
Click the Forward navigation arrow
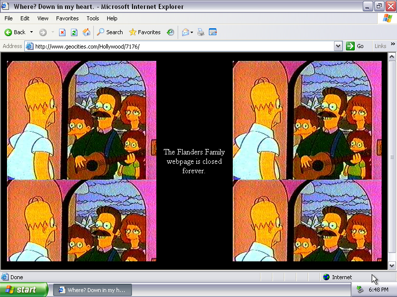pos(43,32)
